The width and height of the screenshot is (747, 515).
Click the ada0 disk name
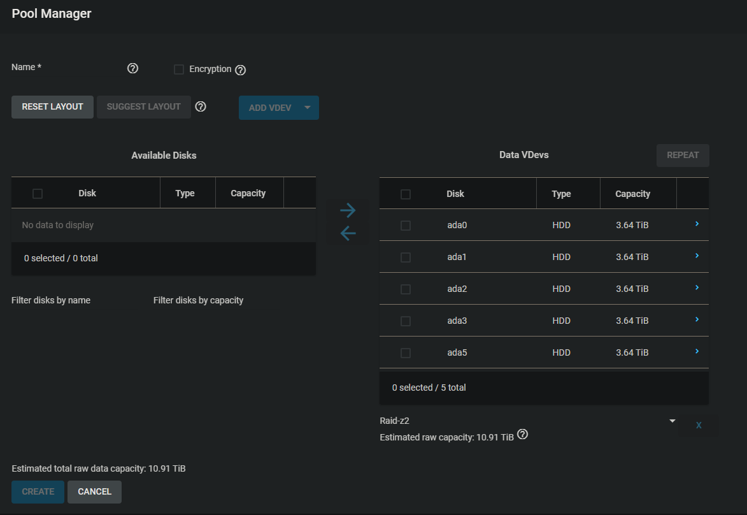[x=457, y=225]
